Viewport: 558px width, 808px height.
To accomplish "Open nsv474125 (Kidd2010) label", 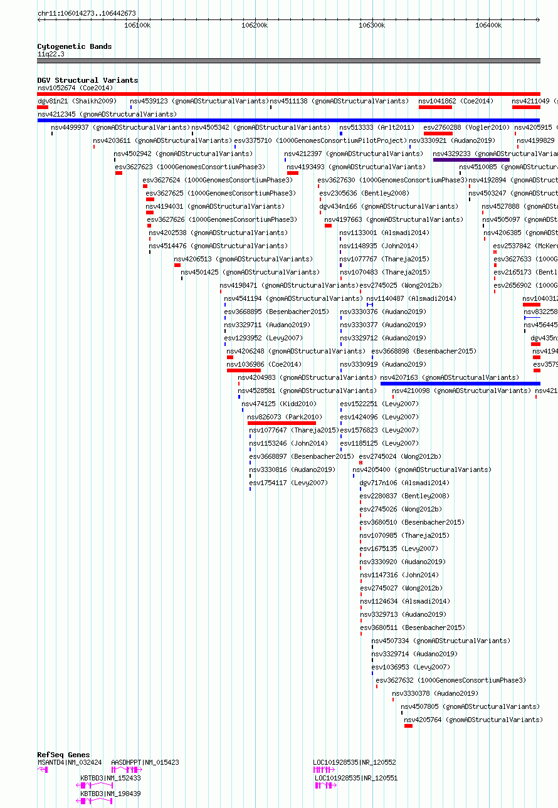I will click(280, 404).
